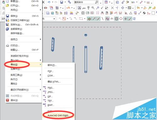
Task: Select Author HTML (编创 HTML) export entry
Action: (x=58, y=82)
